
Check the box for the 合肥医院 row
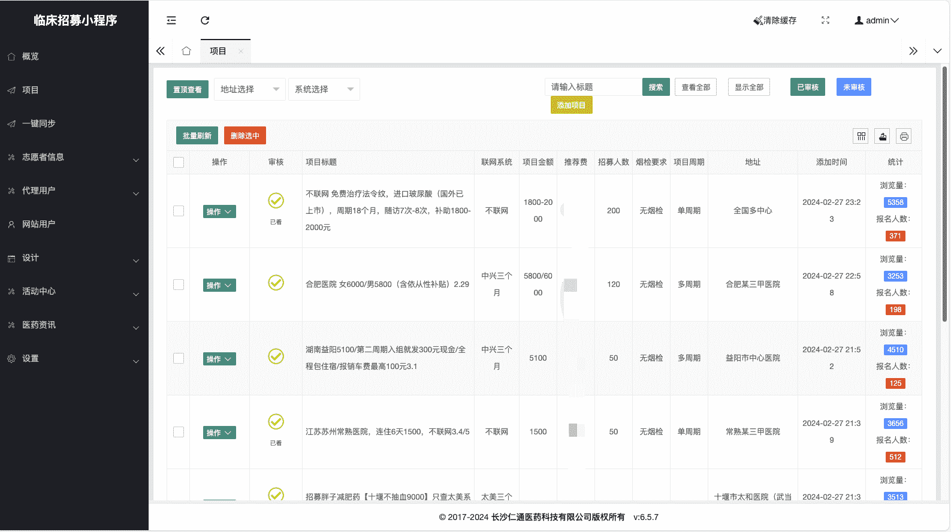179,285
